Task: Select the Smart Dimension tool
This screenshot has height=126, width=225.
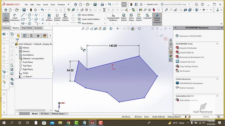Action: [x=15, y=17]
